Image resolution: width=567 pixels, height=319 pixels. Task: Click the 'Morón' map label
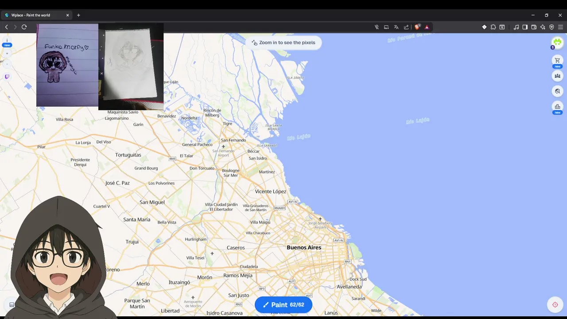(x=205, y=277)
